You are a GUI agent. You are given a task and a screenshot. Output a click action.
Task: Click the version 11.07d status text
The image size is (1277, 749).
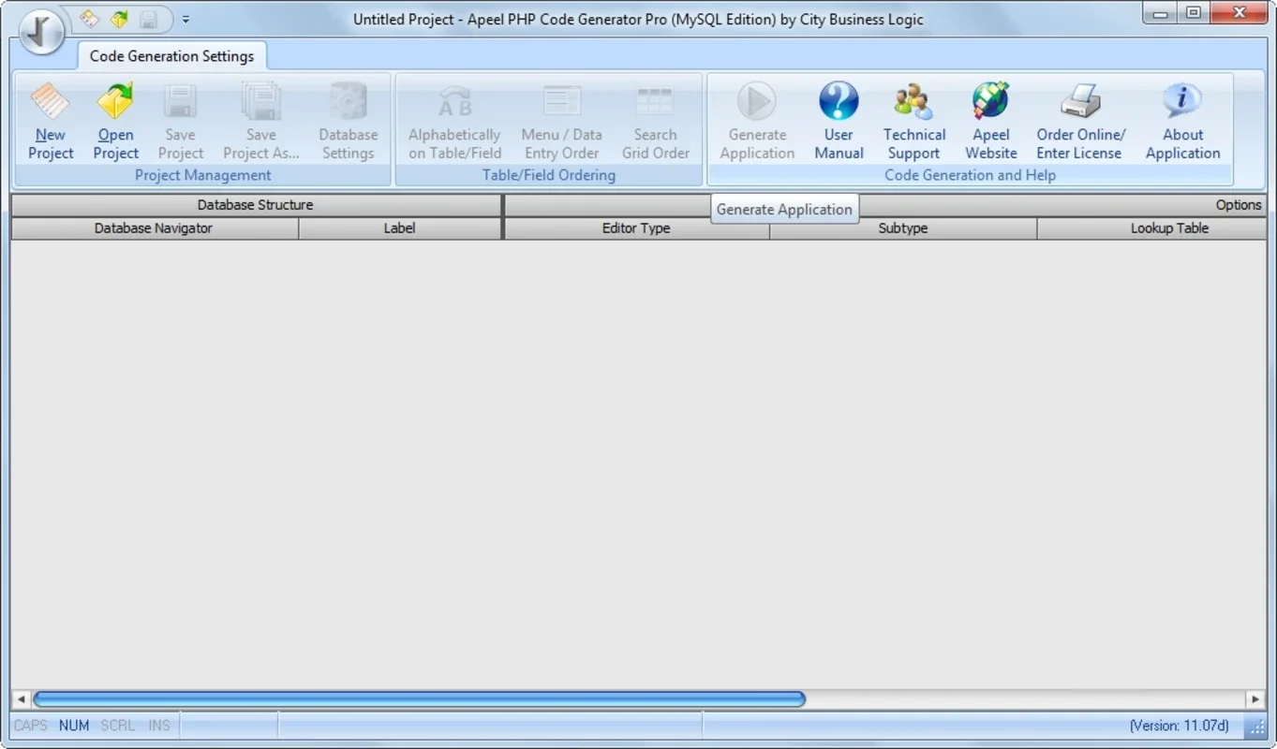click(x=1179, y=726)
